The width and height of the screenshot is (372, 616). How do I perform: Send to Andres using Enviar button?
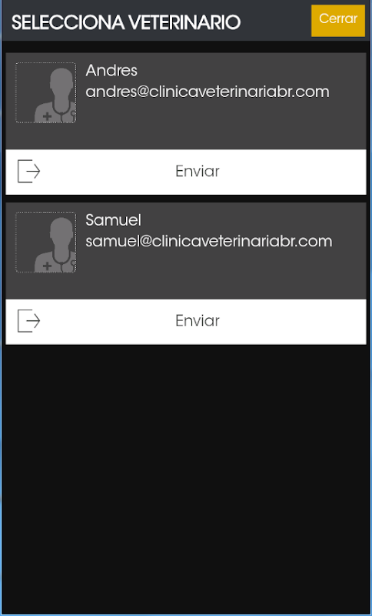186,172
